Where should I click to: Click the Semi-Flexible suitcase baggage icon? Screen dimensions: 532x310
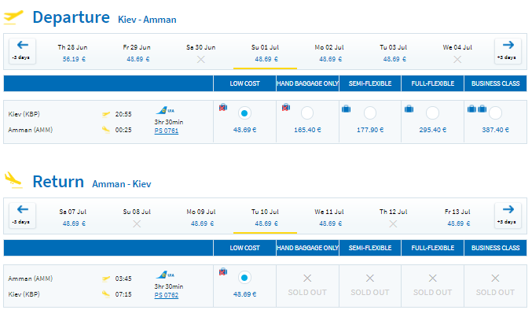pyautogui.click(x=346, y=109)
